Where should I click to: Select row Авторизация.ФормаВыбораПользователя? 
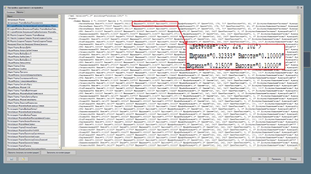(x=32, y=23)
